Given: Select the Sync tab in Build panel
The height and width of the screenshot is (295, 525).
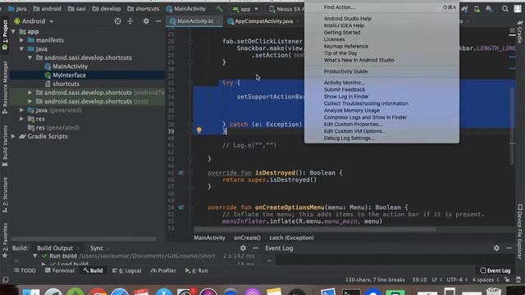Looking at the screenshot, I should (97, 248).
